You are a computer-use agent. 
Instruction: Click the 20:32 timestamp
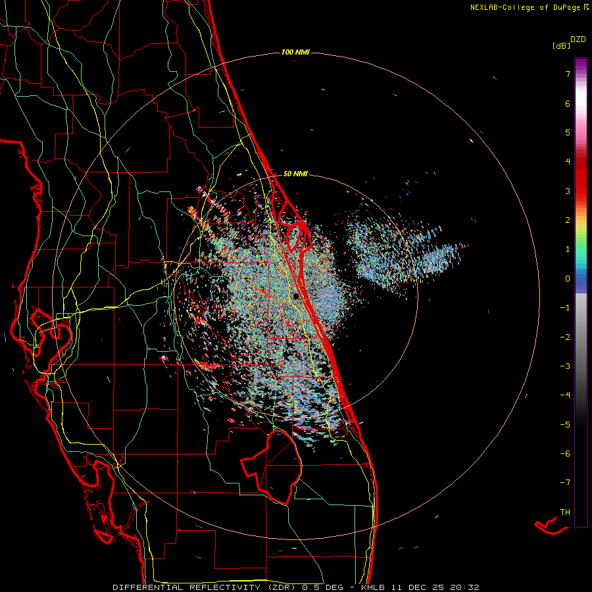[x=464, y=587]
